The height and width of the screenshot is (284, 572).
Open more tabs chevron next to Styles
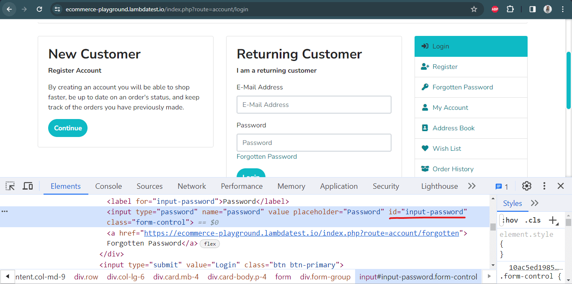tap(534, 203)
